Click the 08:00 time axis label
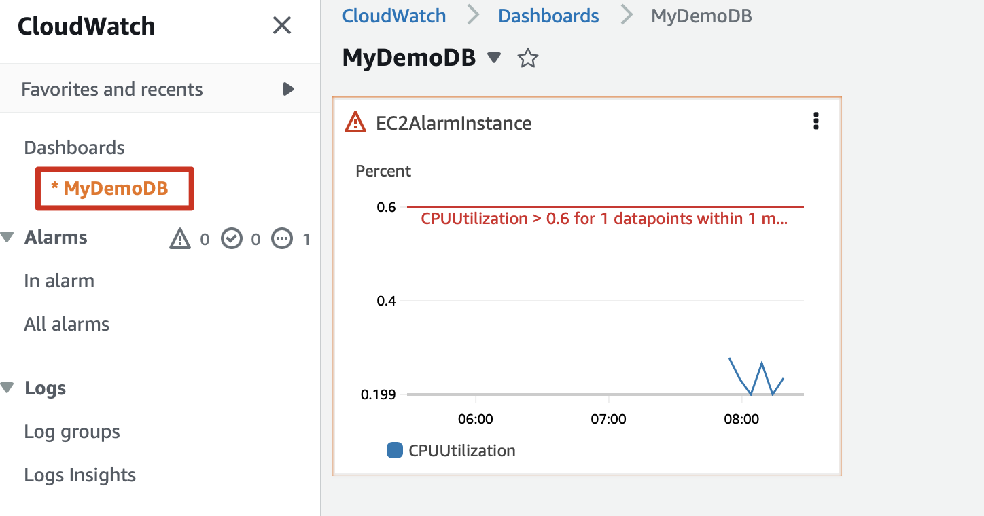This screenshot has width=984, height=516. pos(741,419)
